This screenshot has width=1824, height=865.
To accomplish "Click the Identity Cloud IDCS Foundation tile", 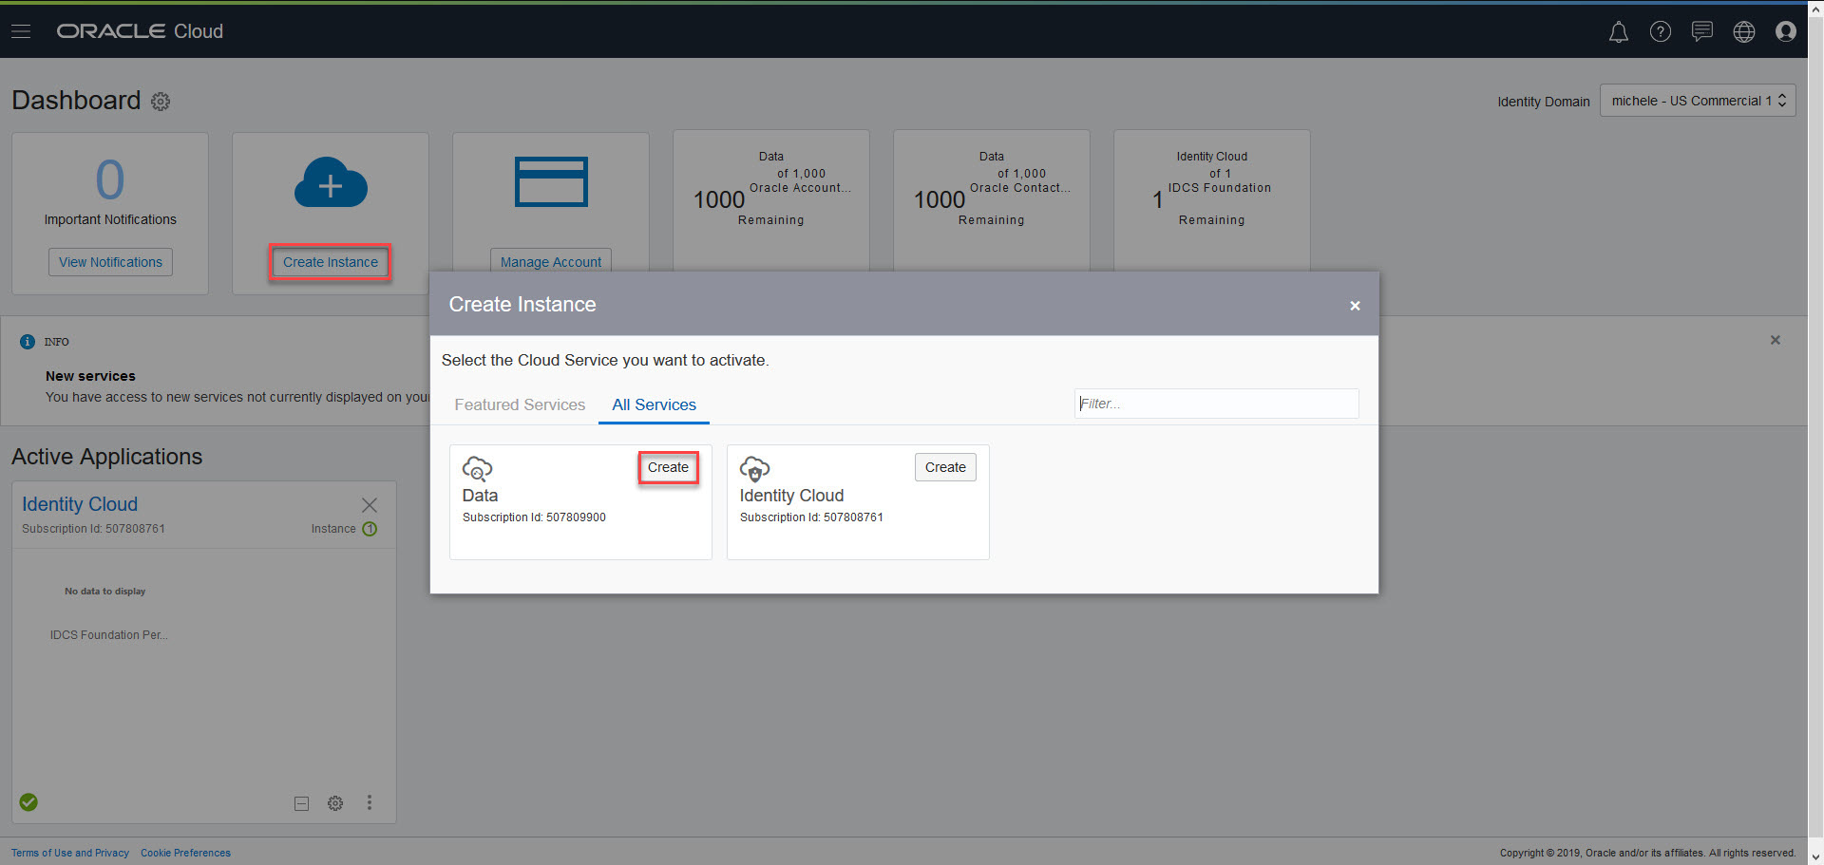I will click(x=1212, y=200).
